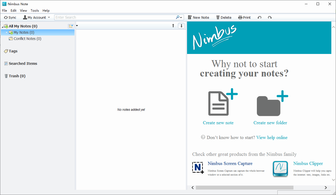Sort notes descending with down arrow
336x195 pixels.
click(181, 26)
